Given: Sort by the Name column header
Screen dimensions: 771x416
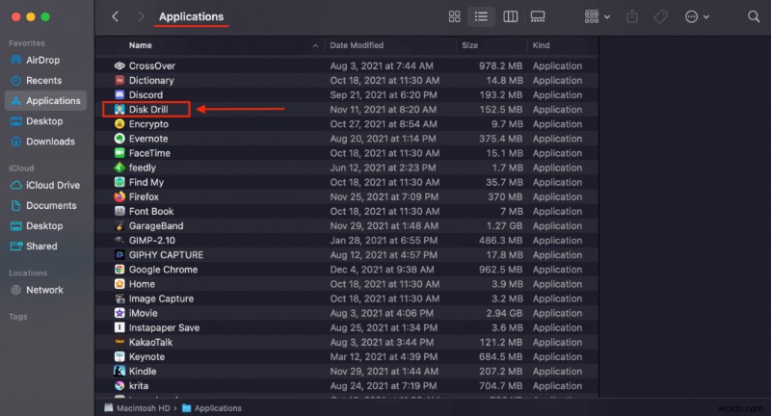Looking at the screenshot, I should pyautogui.click(x=141, y=45).
